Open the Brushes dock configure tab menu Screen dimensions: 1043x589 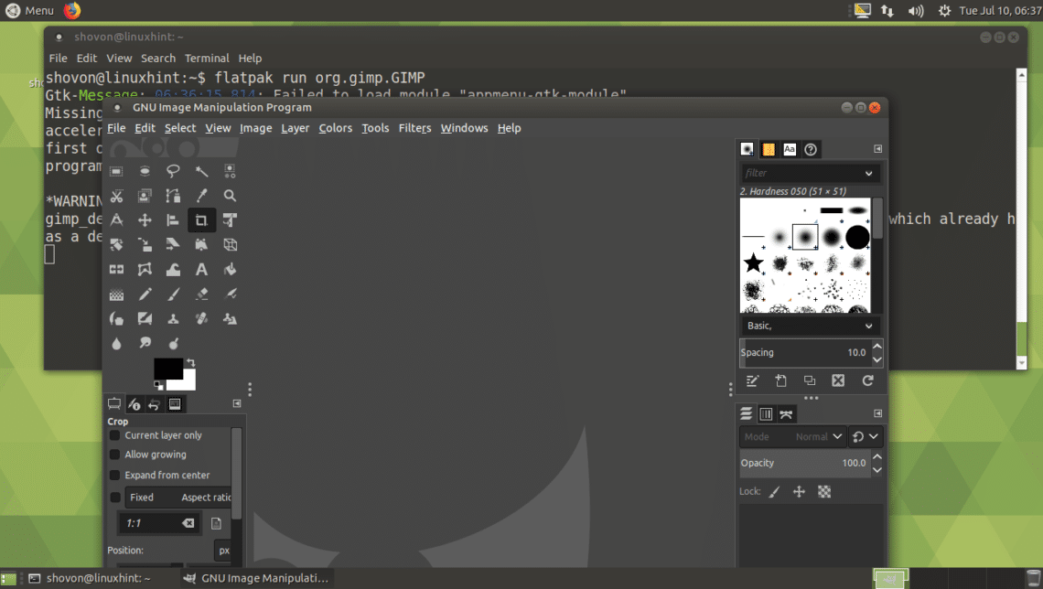click(x=878, y=149)
